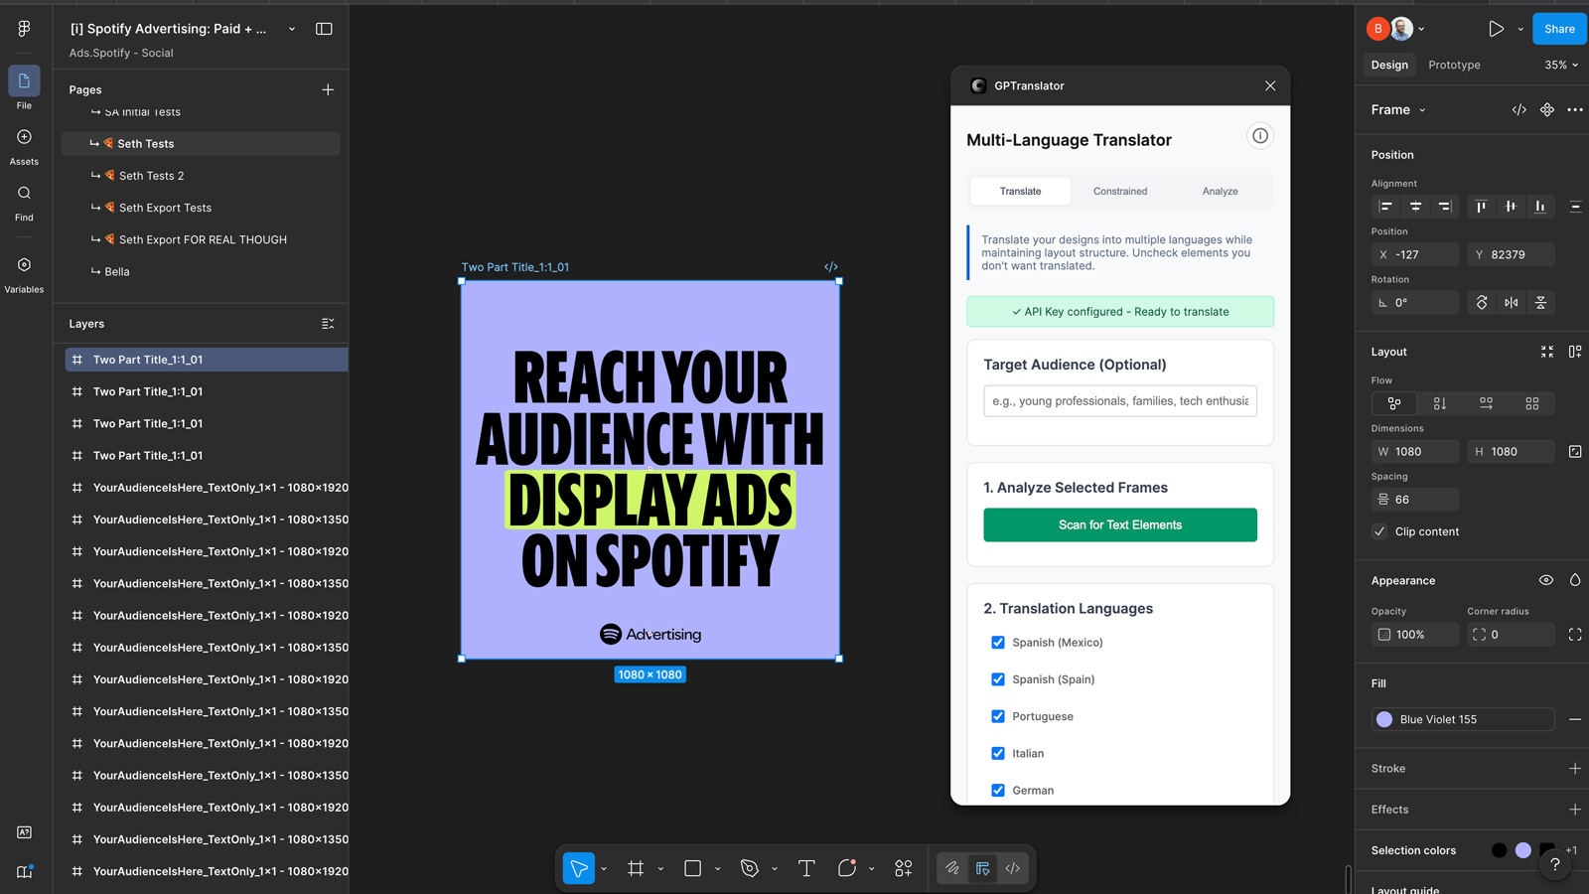
Task: Open Pen tool options chevron
Action: pos(775,869)
